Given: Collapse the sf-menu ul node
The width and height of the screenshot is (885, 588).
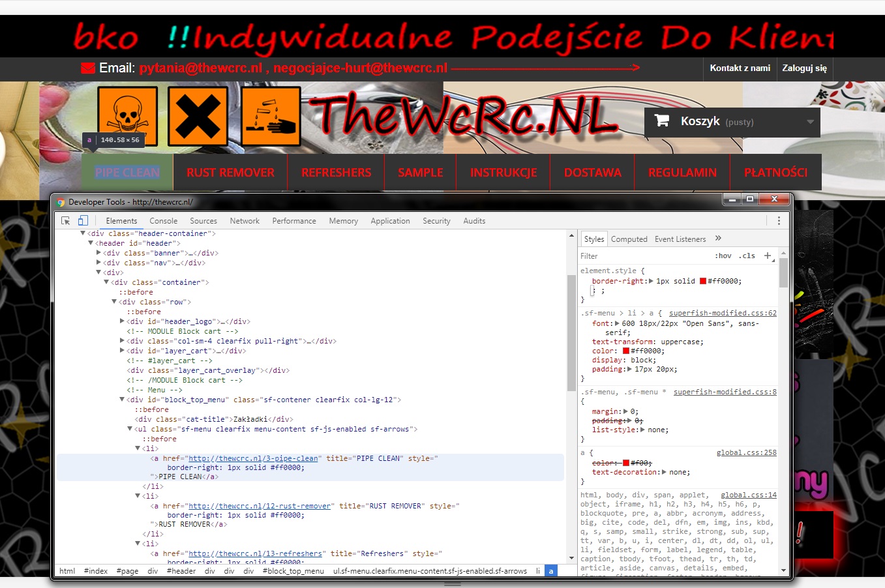Looking at the screenshot, I should pyautogui.click(x=130, y=429).
